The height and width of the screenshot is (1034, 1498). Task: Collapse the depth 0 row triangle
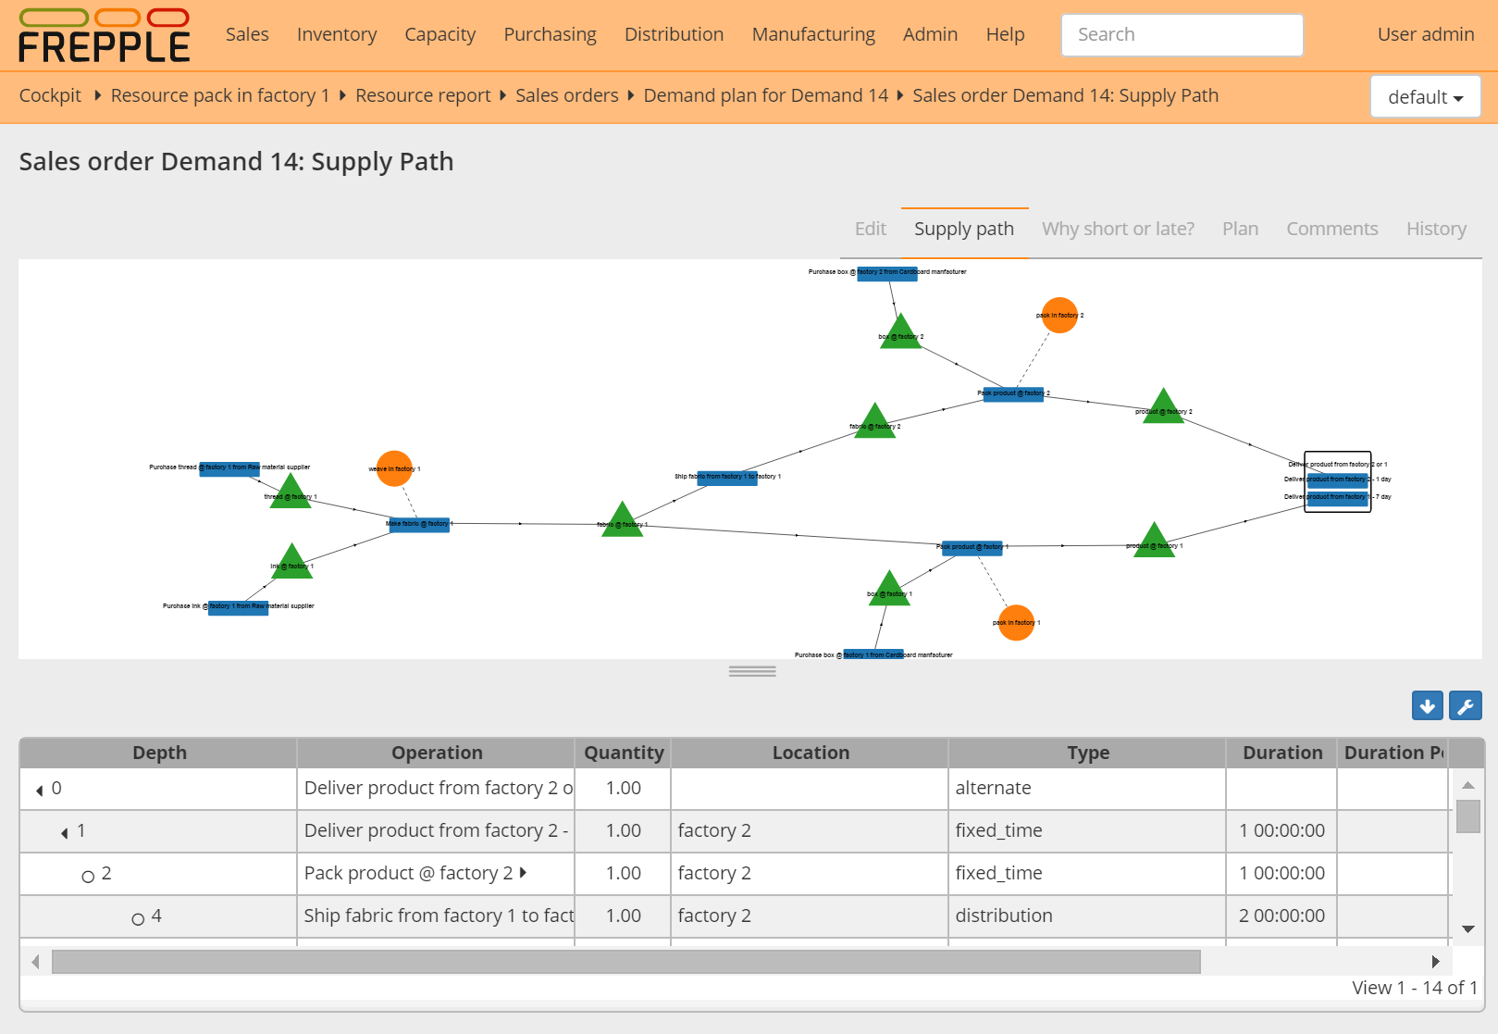38,789
